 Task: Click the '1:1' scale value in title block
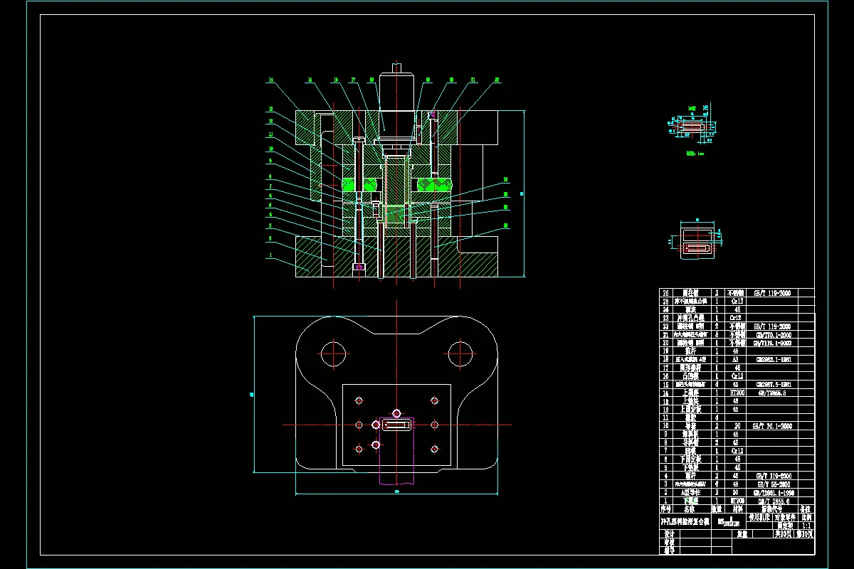pos(806,526)
